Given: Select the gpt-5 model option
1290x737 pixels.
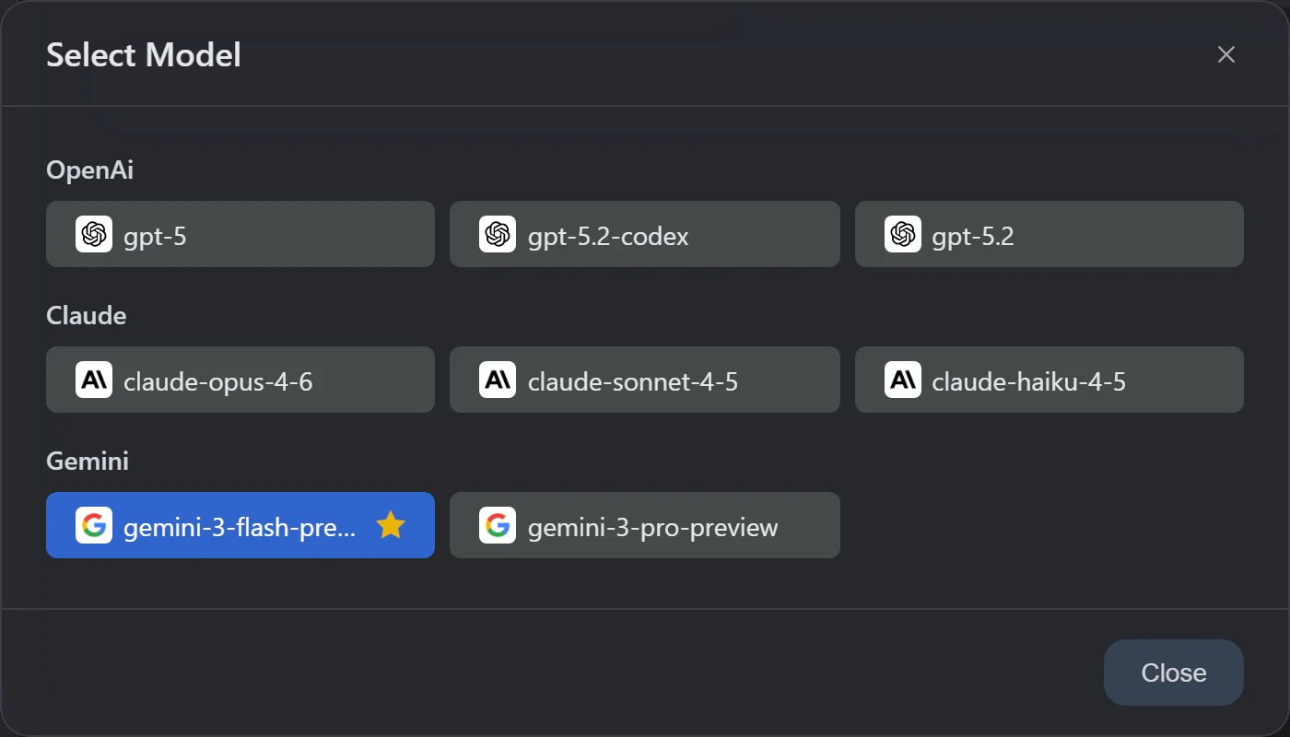Looking at the screenshot, I should pos(155,237).
